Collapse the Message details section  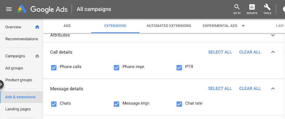click(x=273, y=89)
